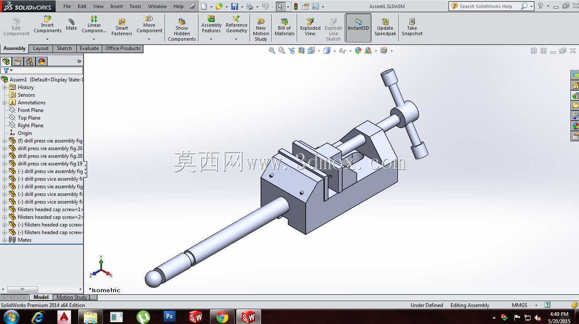Viewport: 579px width, 324px height.
Task: Open uTorrent from the taskbar
Action: [x=143, y=316]
